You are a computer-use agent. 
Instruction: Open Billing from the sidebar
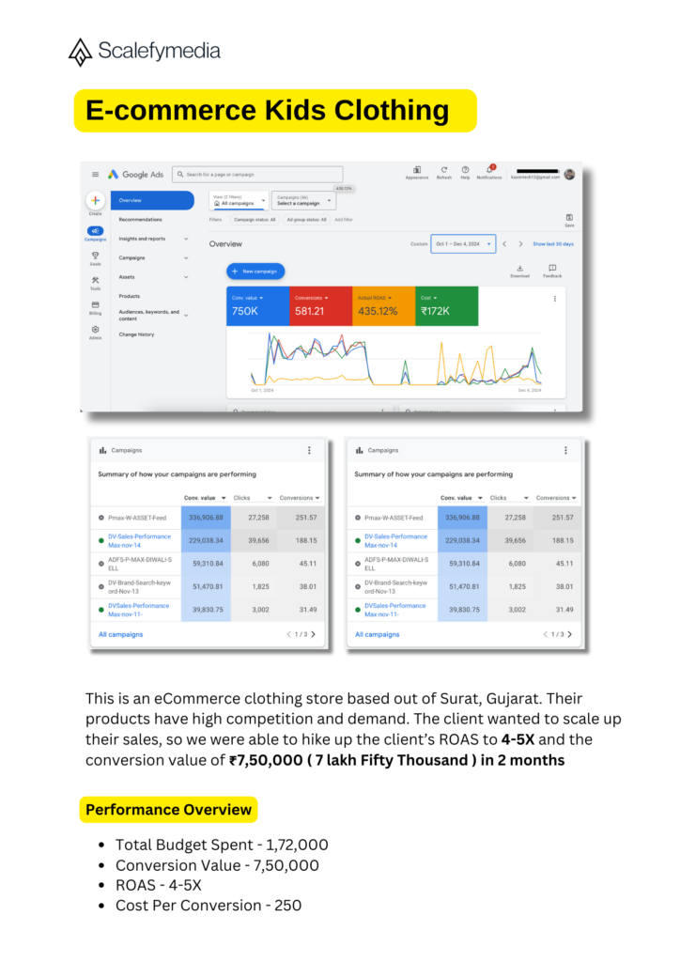[95, 306]
